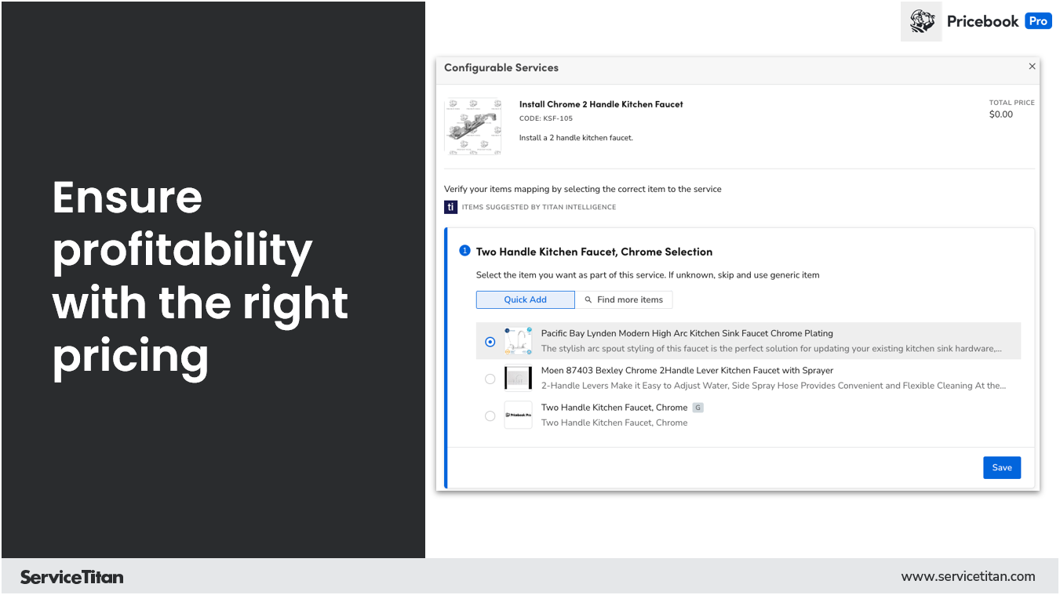This screenshot has width=1060, height=595.
Task: Click the $0.00 total price value
Action: (x=1001, y=114)
